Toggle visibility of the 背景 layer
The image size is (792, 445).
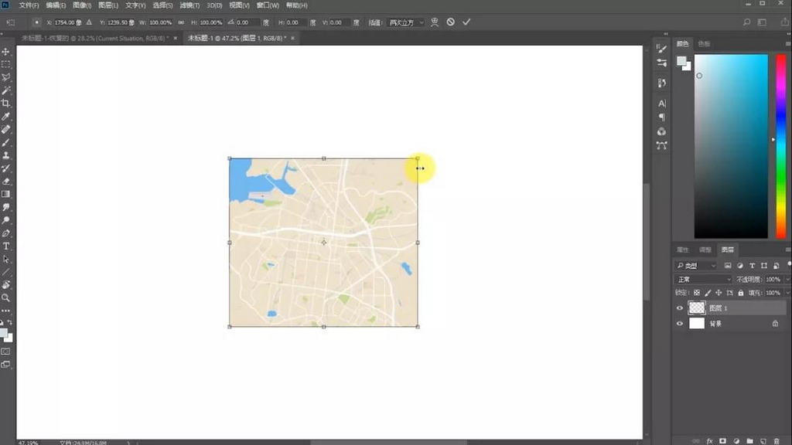(x=680, y=324)
